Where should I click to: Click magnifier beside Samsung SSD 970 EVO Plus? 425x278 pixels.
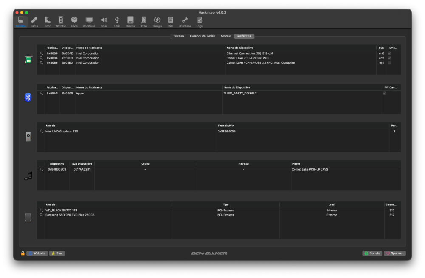[42, 215]
